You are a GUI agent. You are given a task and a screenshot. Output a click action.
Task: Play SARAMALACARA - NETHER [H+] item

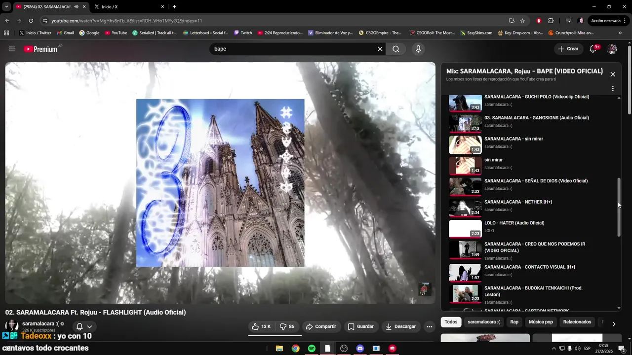click(x=531, y=207)
